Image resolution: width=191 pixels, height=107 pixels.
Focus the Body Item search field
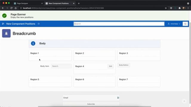tap(61, 66)
